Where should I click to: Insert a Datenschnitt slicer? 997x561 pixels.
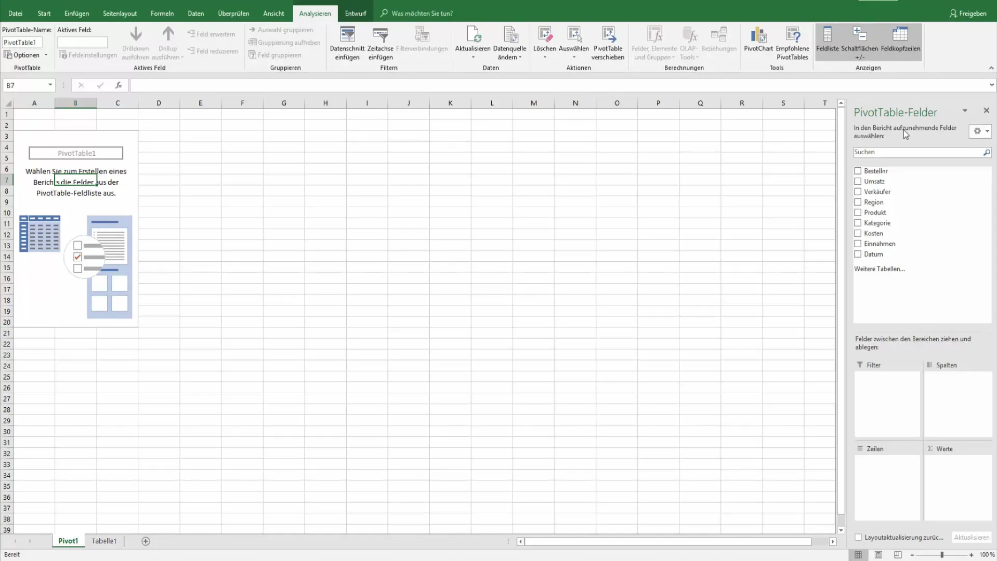point(347,43)
